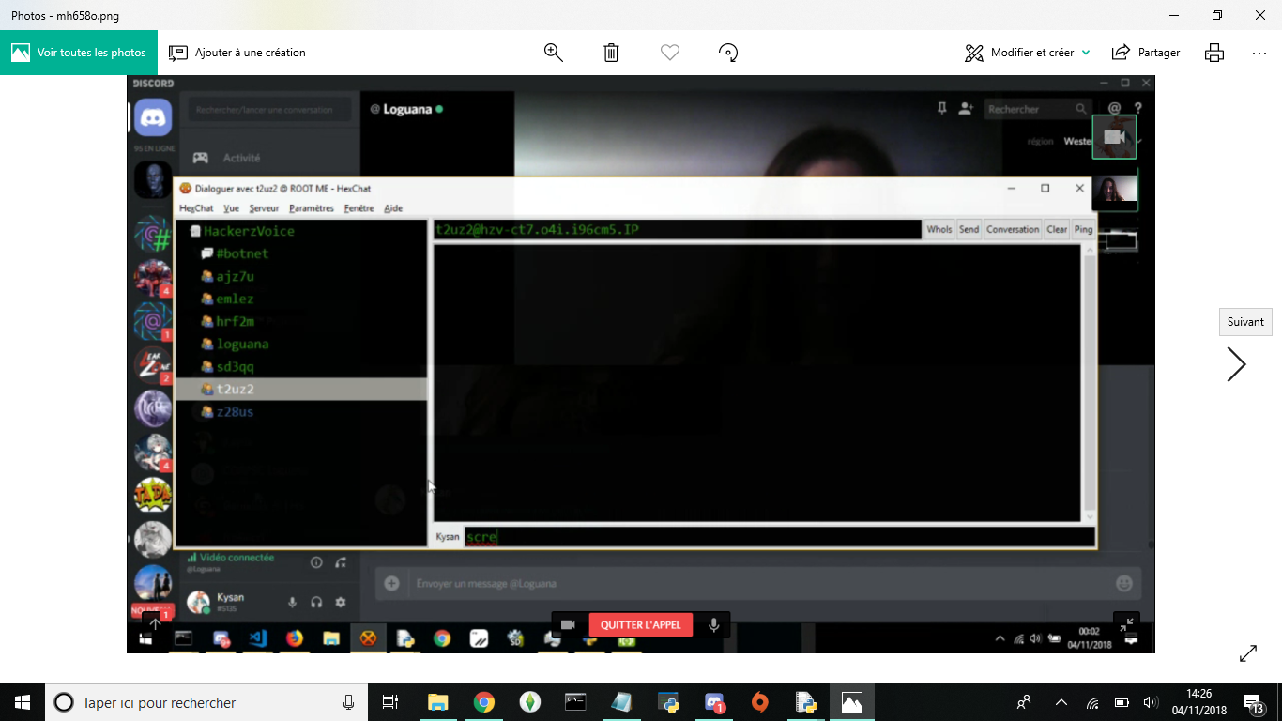Click the Conversation button in HexChat
This screenshot has width=1282, height=721.
pyautogui.click(x=1013, y=229)
